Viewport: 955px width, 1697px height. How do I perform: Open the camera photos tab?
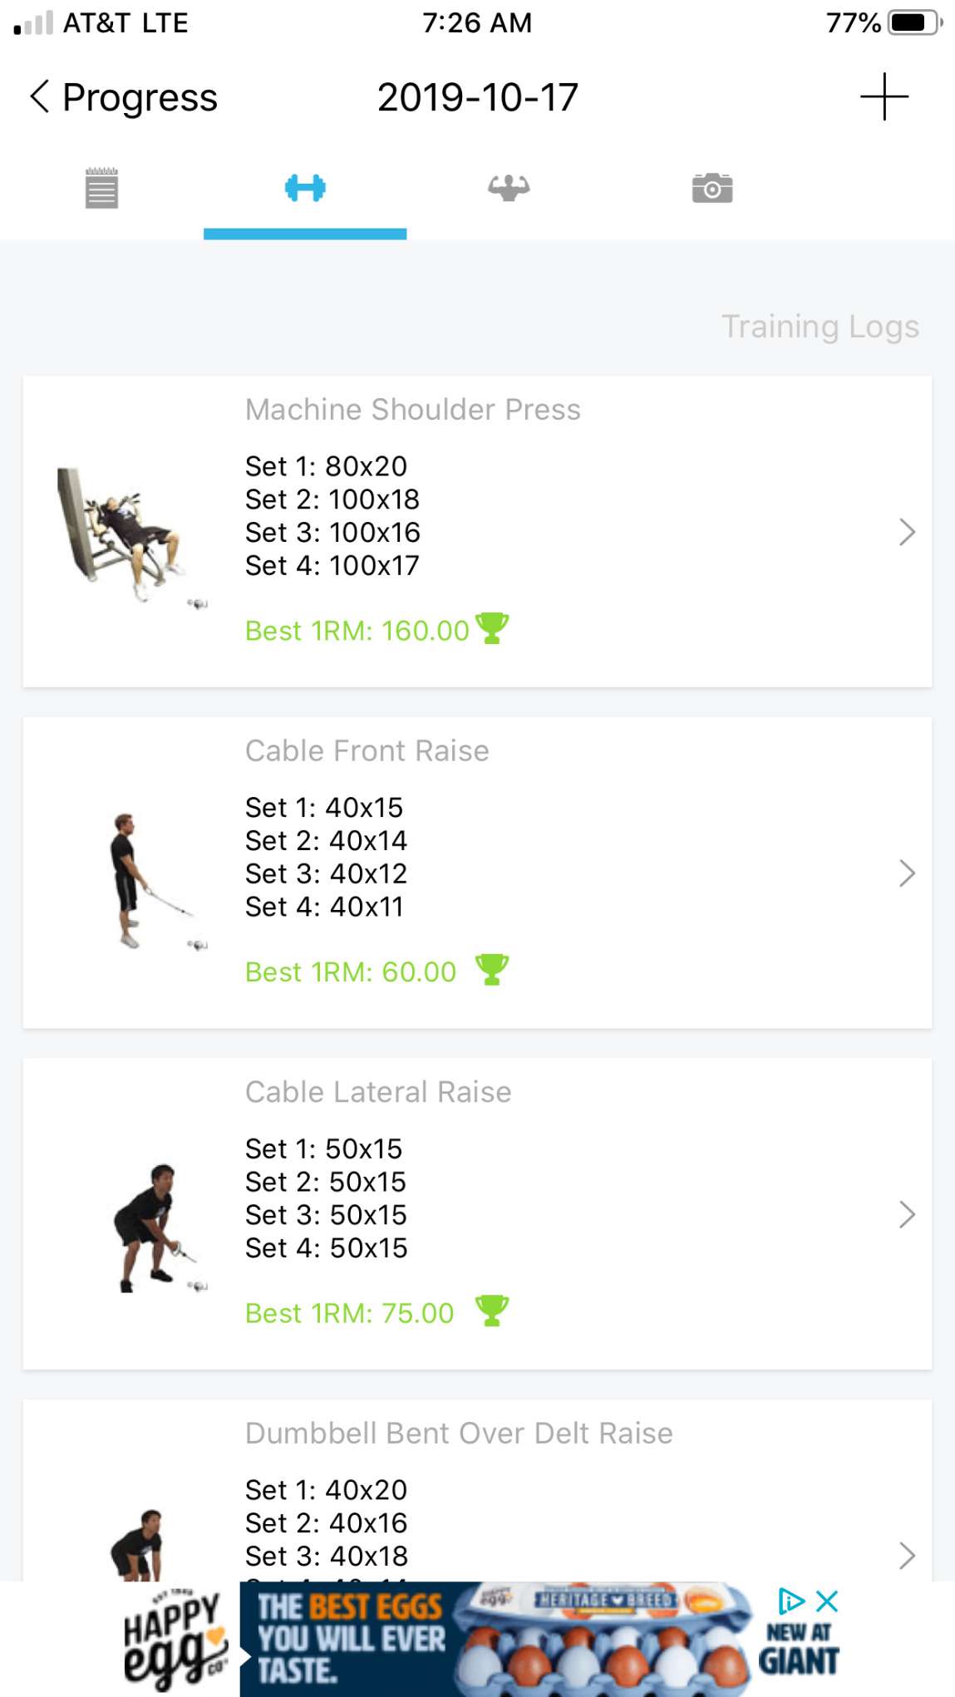[712, 188]
